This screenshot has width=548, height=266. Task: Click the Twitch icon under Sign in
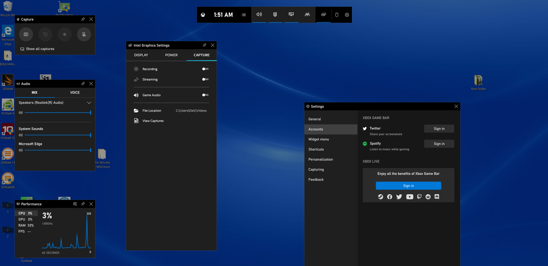419,197
